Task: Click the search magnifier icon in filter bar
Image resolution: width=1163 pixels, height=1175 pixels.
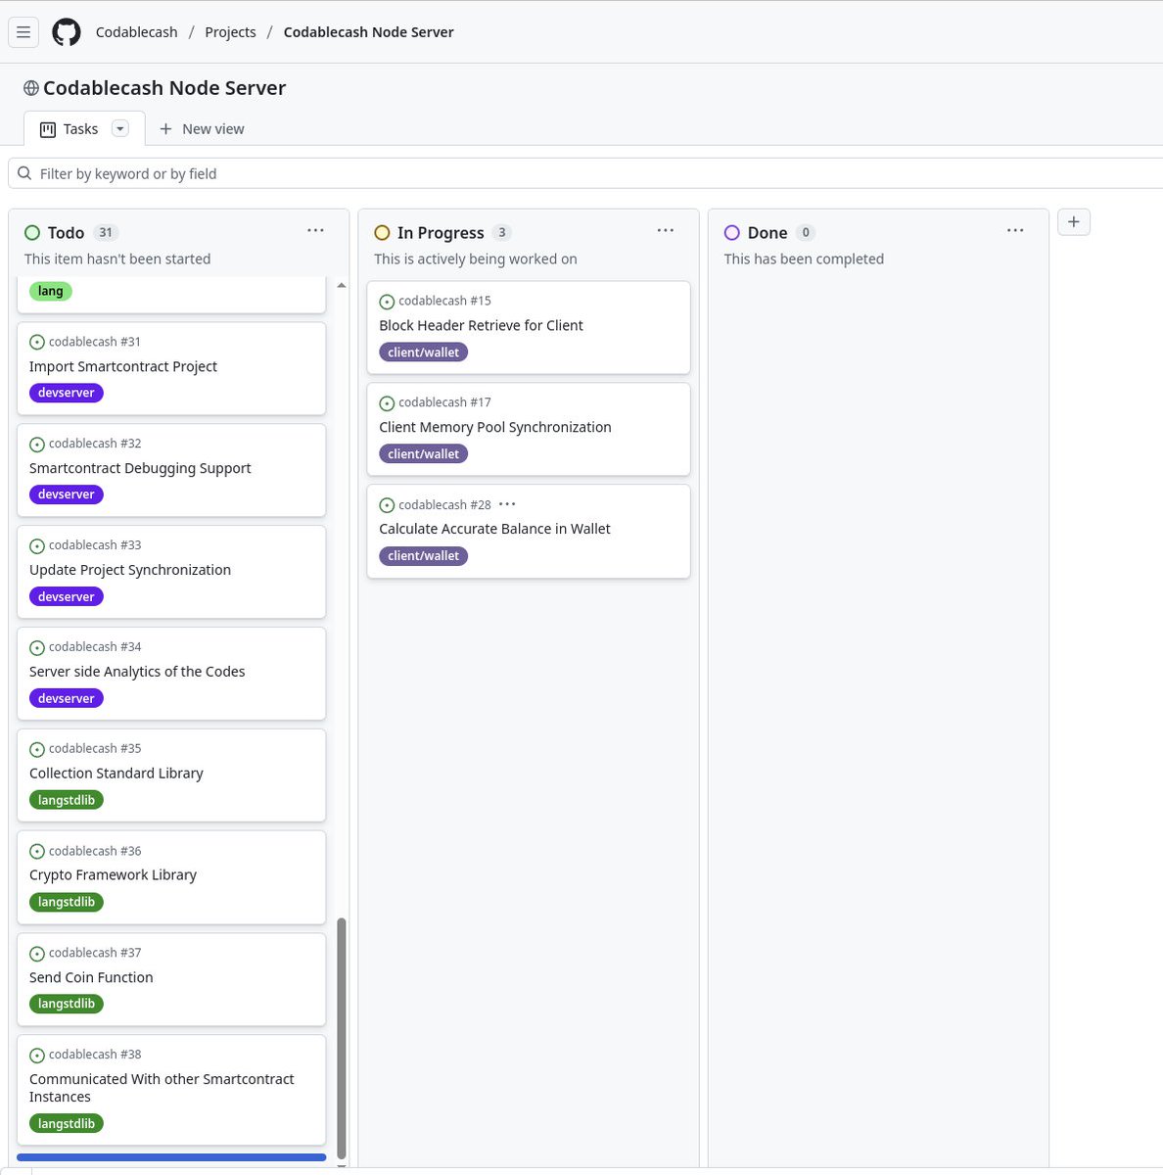Action: pos(24,173)
